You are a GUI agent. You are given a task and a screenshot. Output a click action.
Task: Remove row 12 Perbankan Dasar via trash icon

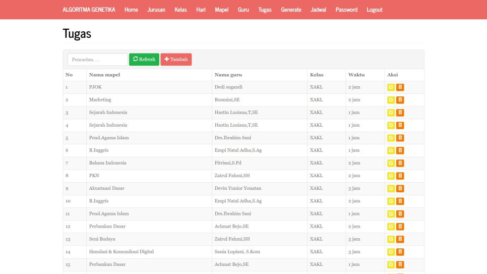400,227
